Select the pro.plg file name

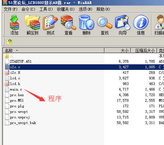17,106
